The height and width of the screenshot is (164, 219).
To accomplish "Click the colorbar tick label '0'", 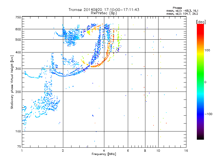I will pos(205,82).
